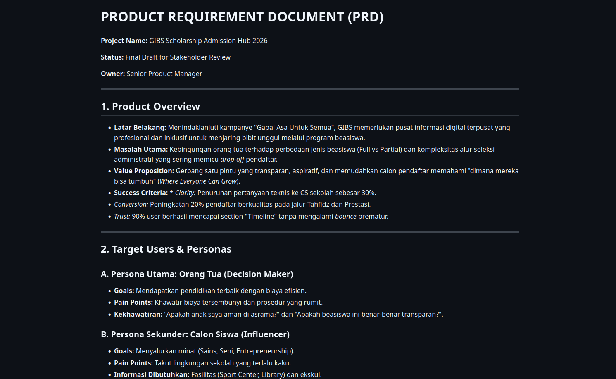
Task: Click the 'Value Proposition:' bullet label
Action: 144,171
